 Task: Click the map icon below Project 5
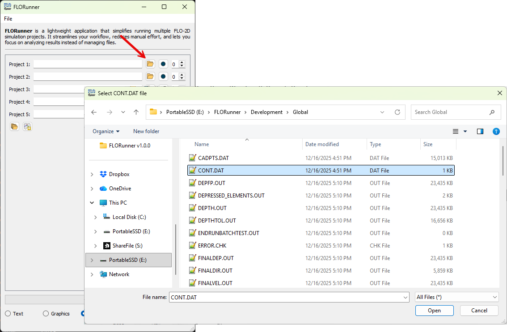(28, 127)
